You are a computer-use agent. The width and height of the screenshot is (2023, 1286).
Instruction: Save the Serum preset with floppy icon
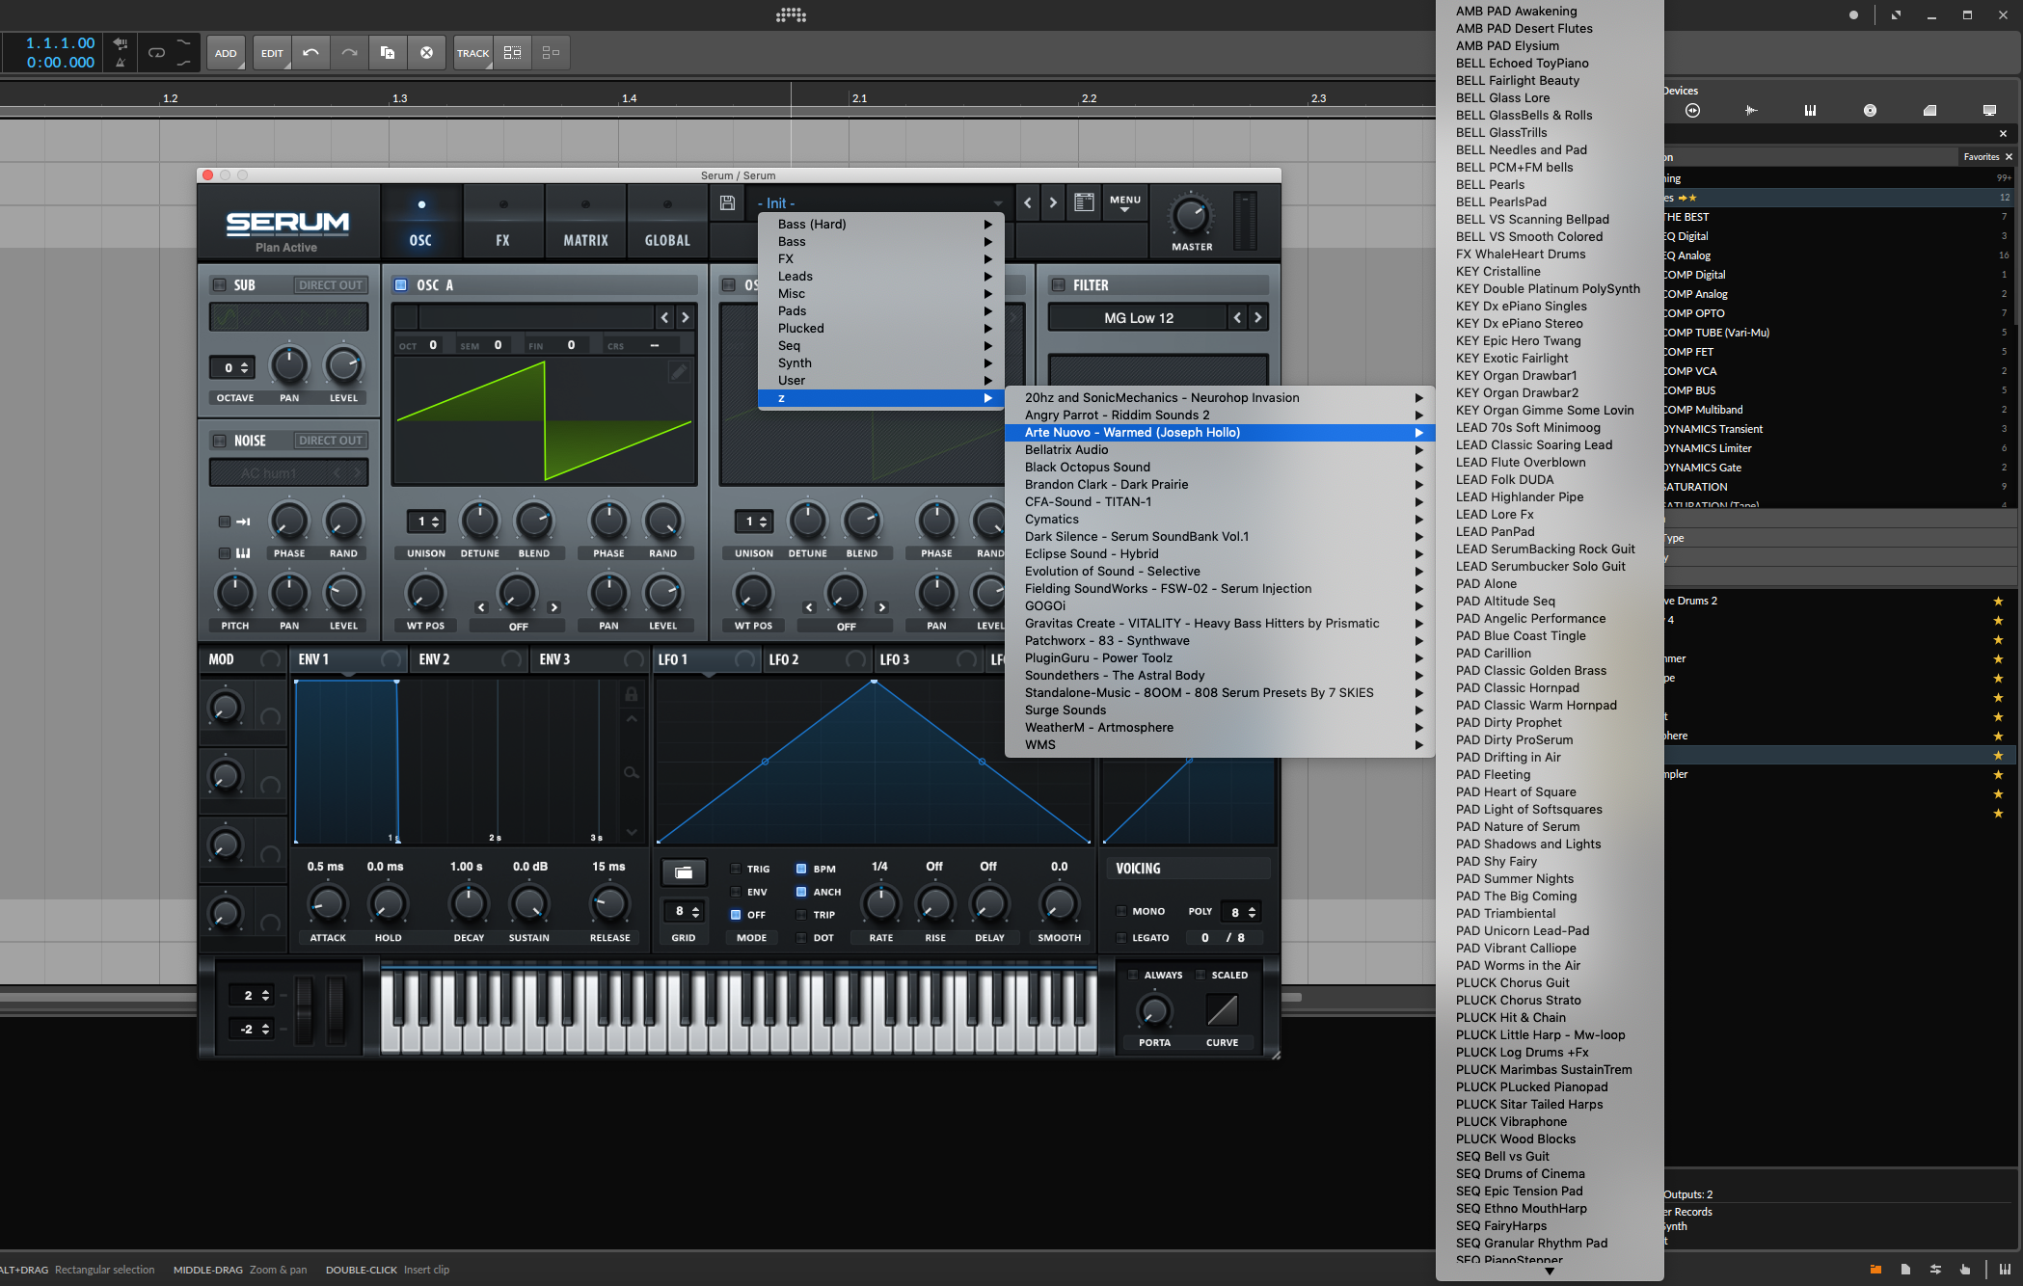point(728,202)
